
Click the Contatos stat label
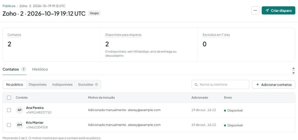[14, 35]
